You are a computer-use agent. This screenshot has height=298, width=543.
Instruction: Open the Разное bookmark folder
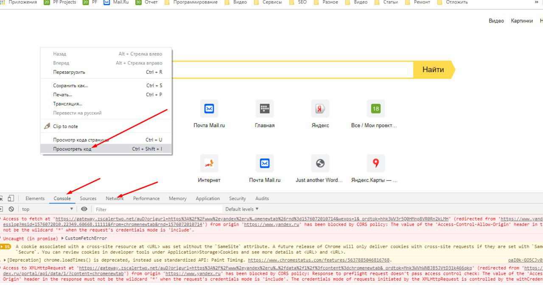pos(326,2)
